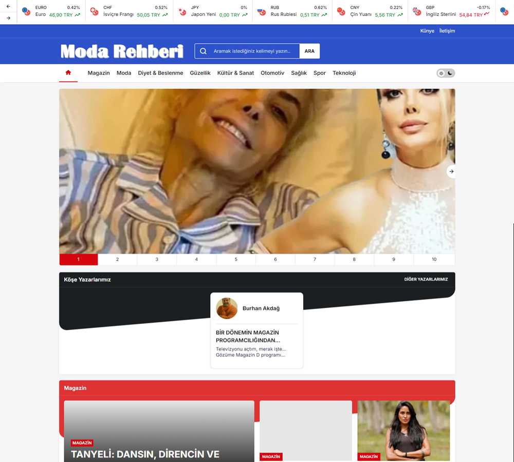Open Diyet & Beslenme category
This screenshot has width=514, height=462.
coord(160,73)
